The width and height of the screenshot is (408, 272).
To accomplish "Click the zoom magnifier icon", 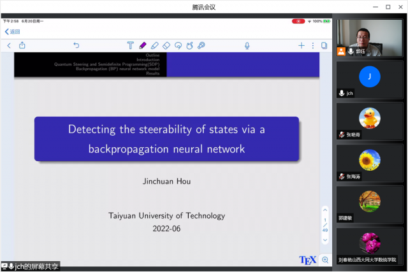I will click(325, 260).
